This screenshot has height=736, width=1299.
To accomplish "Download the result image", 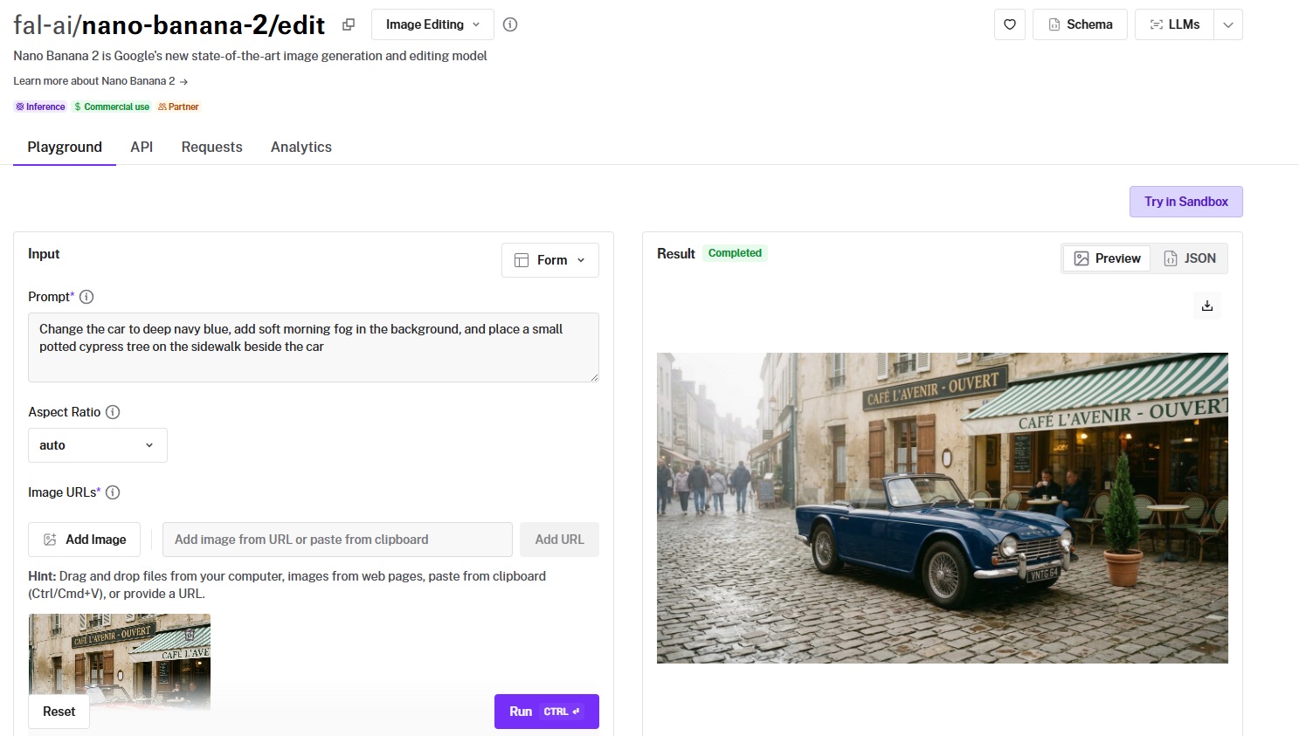I will pos(1206,306).
